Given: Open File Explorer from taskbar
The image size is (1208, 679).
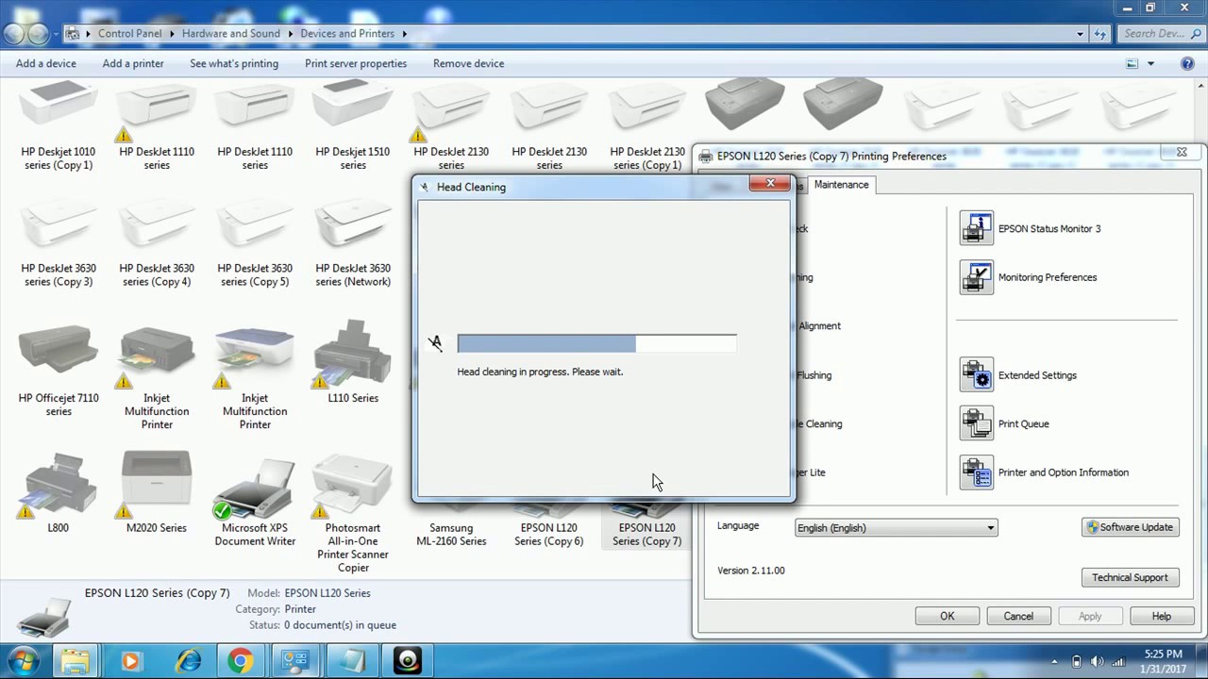Looking at the screenshot, I should [75, 661].
